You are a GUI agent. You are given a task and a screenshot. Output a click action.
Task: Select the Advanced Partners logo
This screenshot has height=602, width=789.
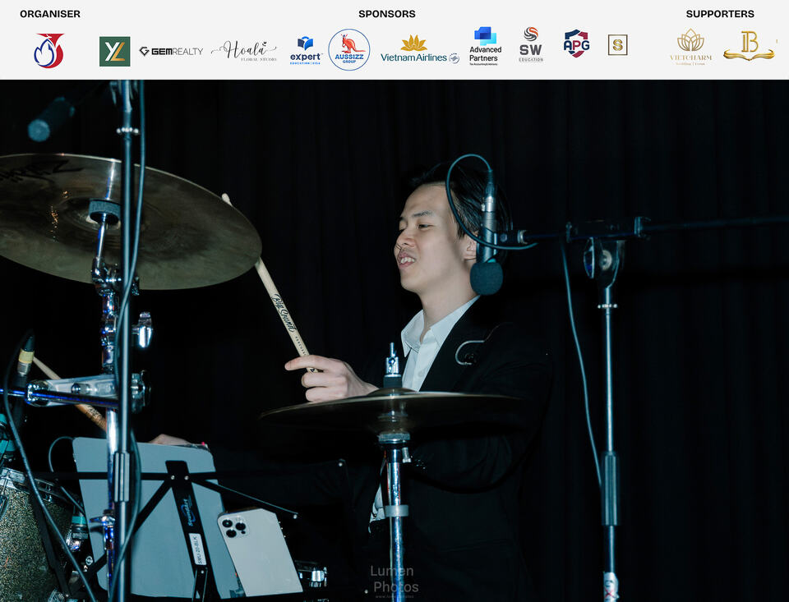click(485, 46)
